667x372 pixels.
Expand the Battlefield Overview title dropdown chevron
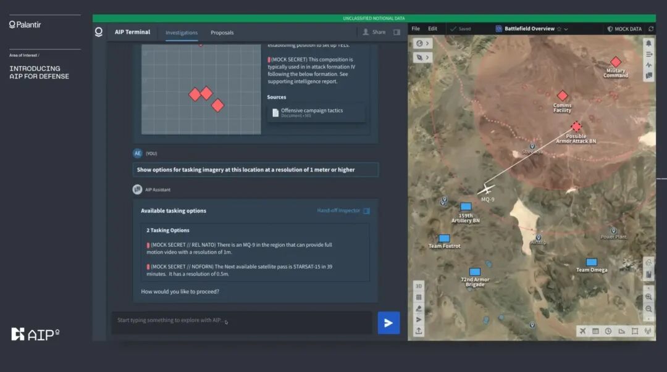tap(566, 30)
